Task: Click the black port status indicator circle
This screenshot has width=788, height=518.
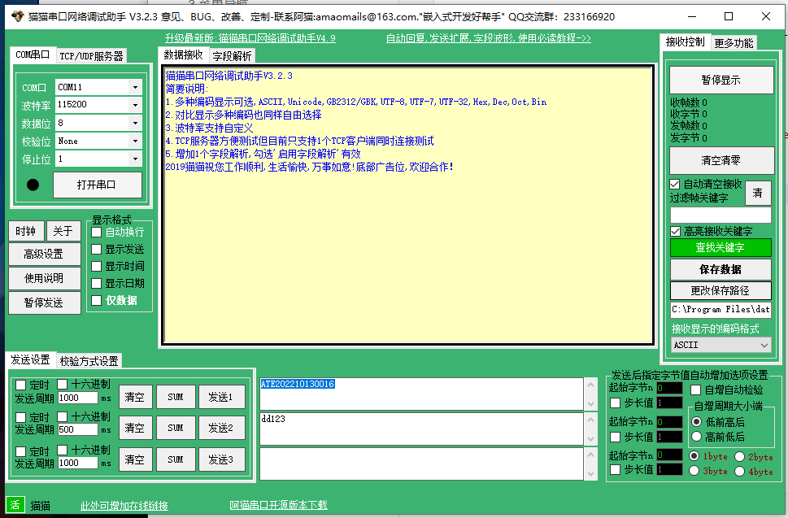Action: 33,185
